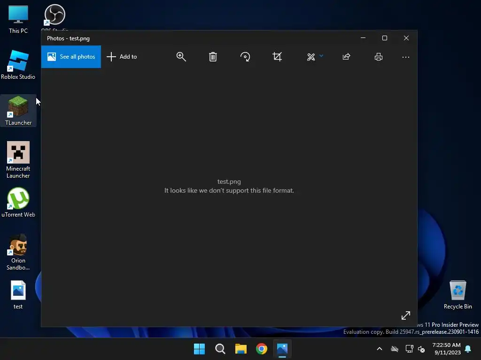This screenshot has width=481, height=360.
Task: Open clock showing 7:22:50 AM
Action: tap(446, 349)
